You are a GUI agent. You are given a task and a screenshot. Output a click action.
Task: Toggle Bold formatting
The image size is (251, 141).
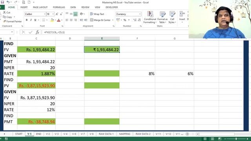click(x=27, y=20)
